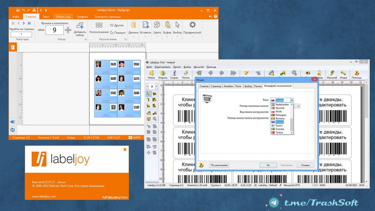Image resolution: width=375 pixels, height=211 pixels.
Task: Switch to the Графика ribbon tab
Action: (82, 17)
